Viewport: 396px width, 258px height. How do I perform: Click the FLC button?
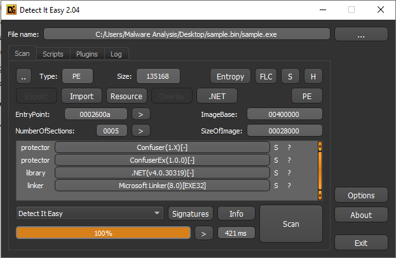tap(266, 76)
